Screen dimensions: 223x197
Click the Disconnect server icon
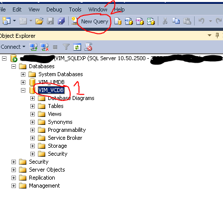44,47
